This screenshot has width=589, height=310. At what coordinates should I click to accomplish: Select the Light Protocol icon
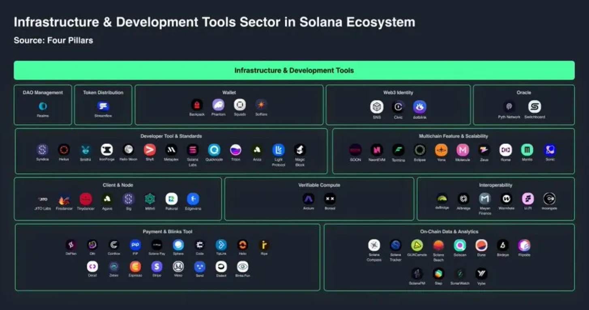[x=278, y=150]
